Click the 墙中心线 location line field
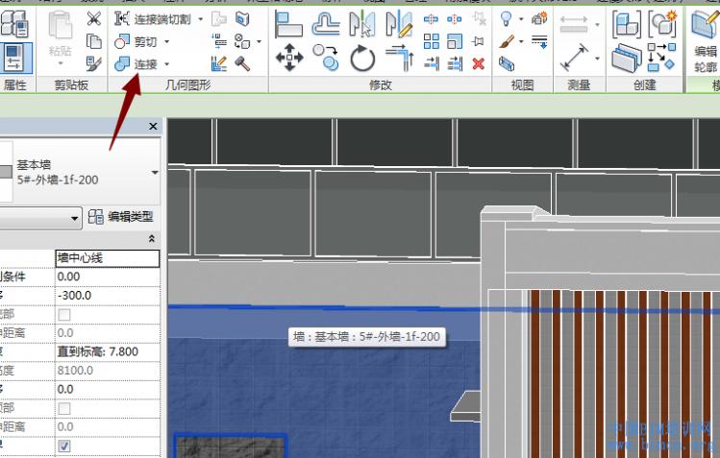Viewport: 720px width, 458px height. coord(106,257)
